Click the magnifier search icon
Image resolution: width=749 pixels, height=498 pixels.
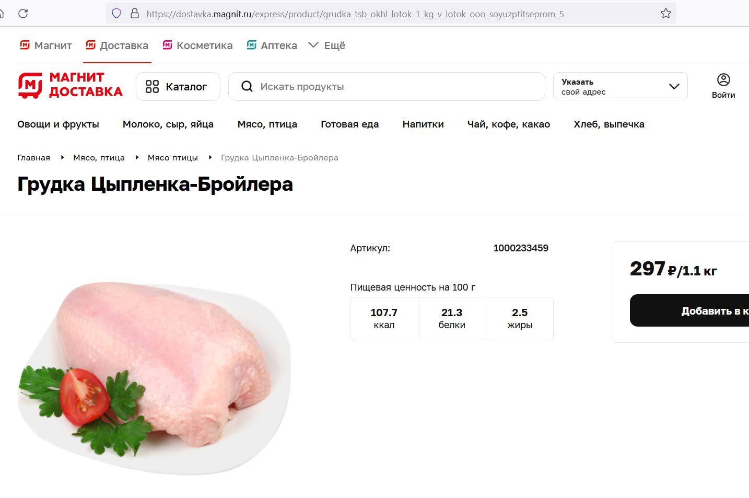(247, 87)
